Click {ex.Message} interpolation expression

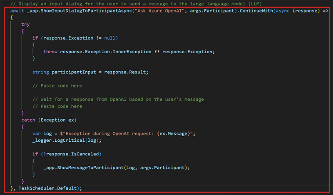pos(174,134)
